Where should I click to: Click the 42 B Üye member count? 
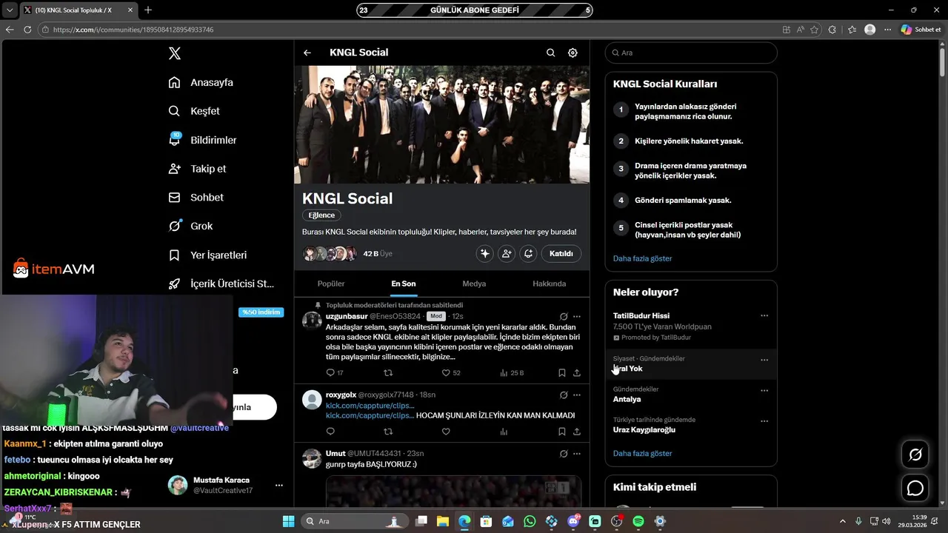pyautogui.click(x=377, y=253)
